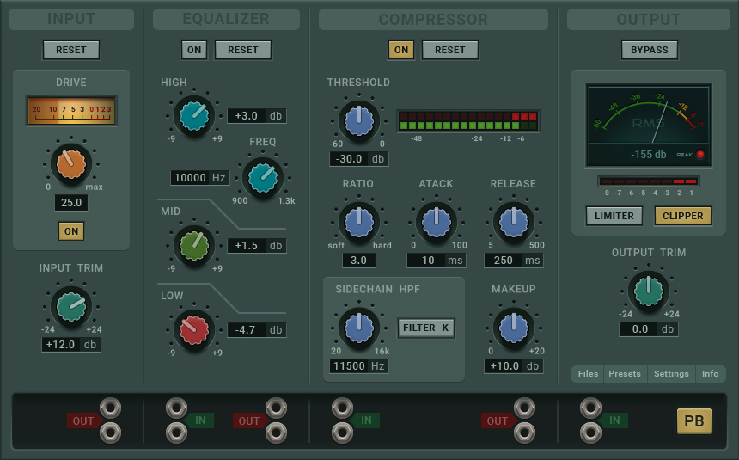Click the Equalizer RESET button
739x460 pixels.
(x=242, y=50)
